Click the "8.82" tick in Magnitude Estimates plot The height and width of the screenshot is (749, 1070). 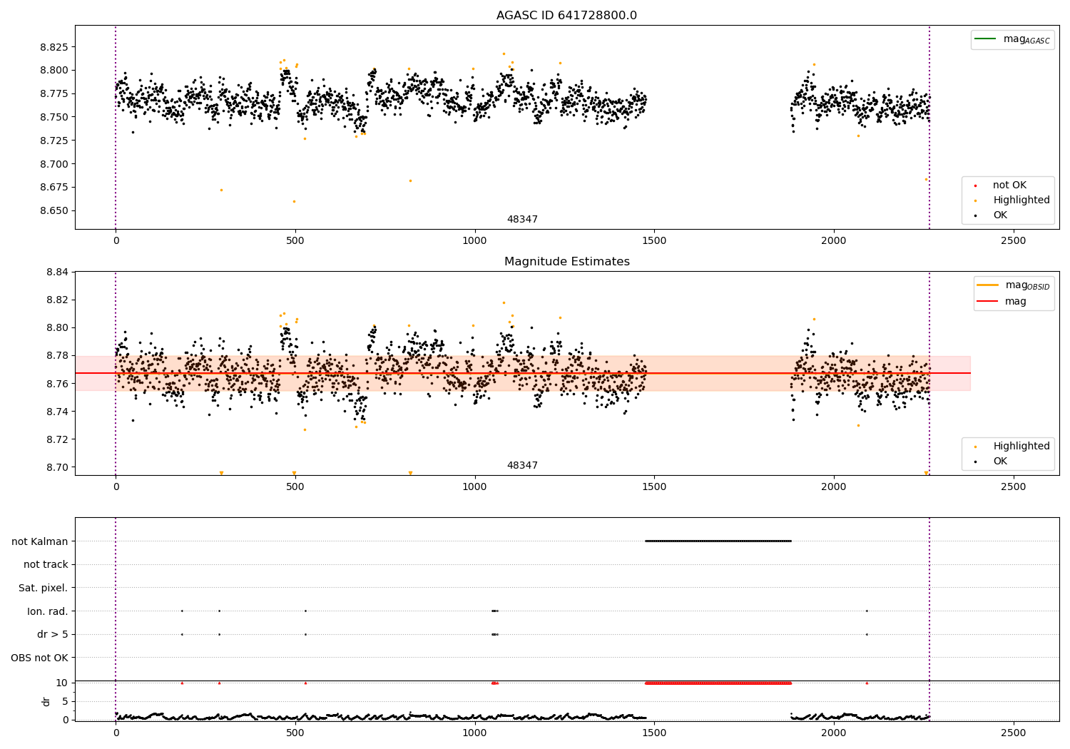[57, 300]
